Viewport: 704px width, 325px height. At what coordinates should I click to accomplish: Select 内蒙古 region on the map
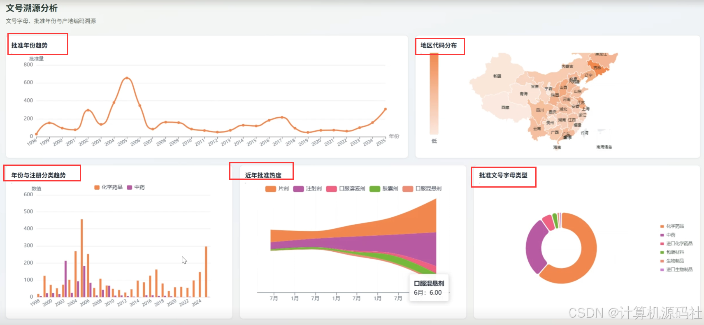tap(567, 66)
